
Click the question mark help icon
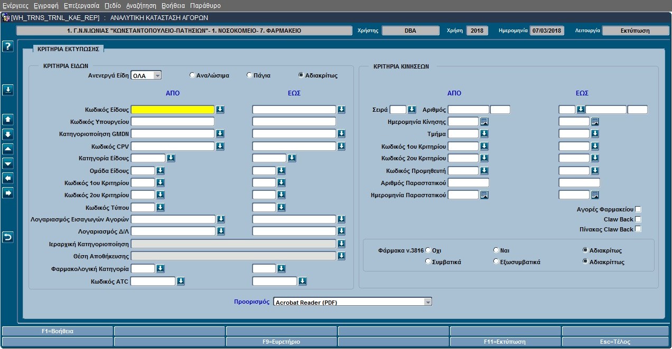7,46
